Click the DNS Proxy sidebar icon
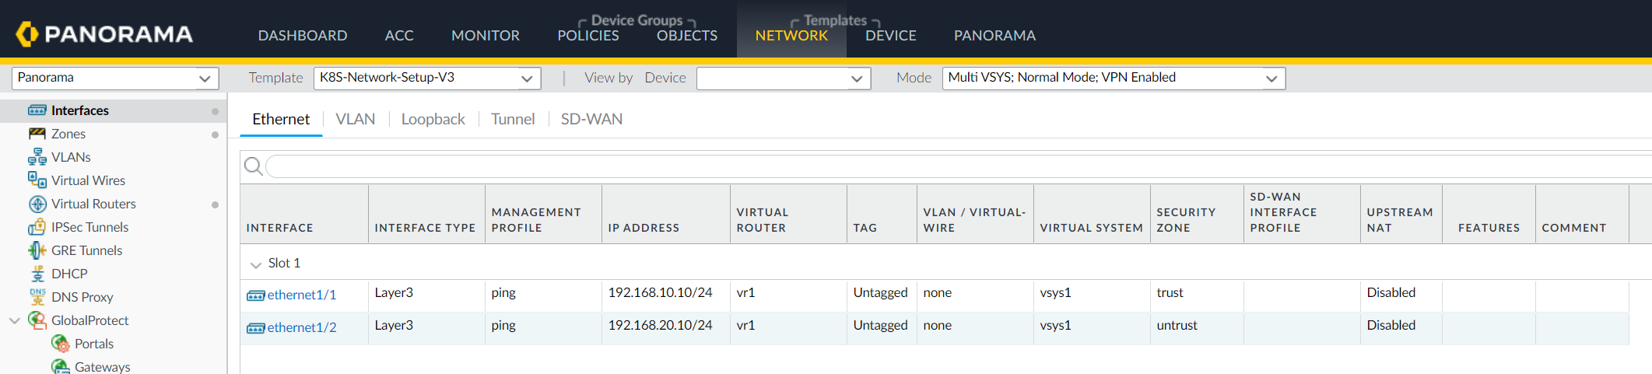Viewport: 1652px width, 374px height. (37, 297)
